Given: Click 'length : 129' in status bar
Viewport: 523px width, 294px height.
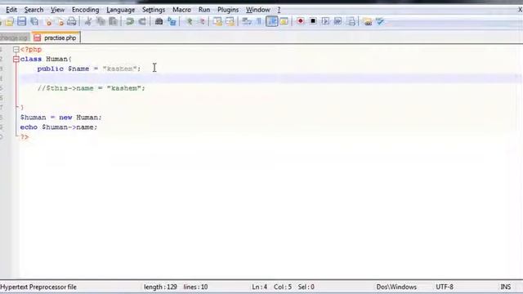Looking at the screenshot, I should point(160,287).
